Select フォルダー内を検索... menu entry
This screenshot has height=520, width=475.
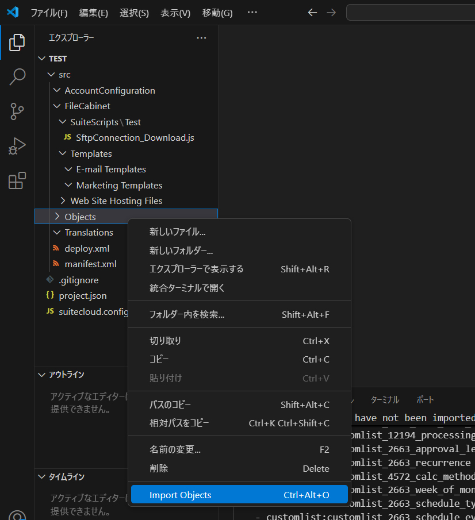[x=239, y=314]
